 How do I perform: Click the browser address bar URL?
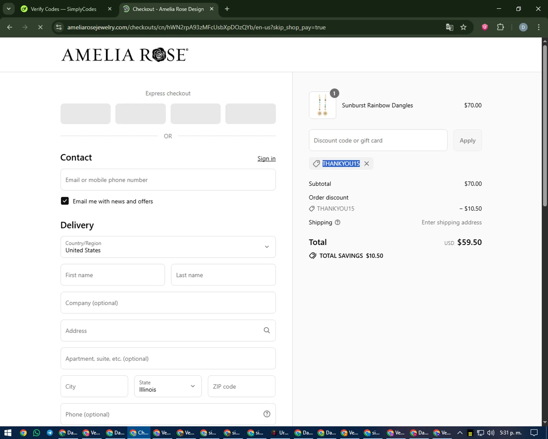pyautogui.click(x=197, y=27)
